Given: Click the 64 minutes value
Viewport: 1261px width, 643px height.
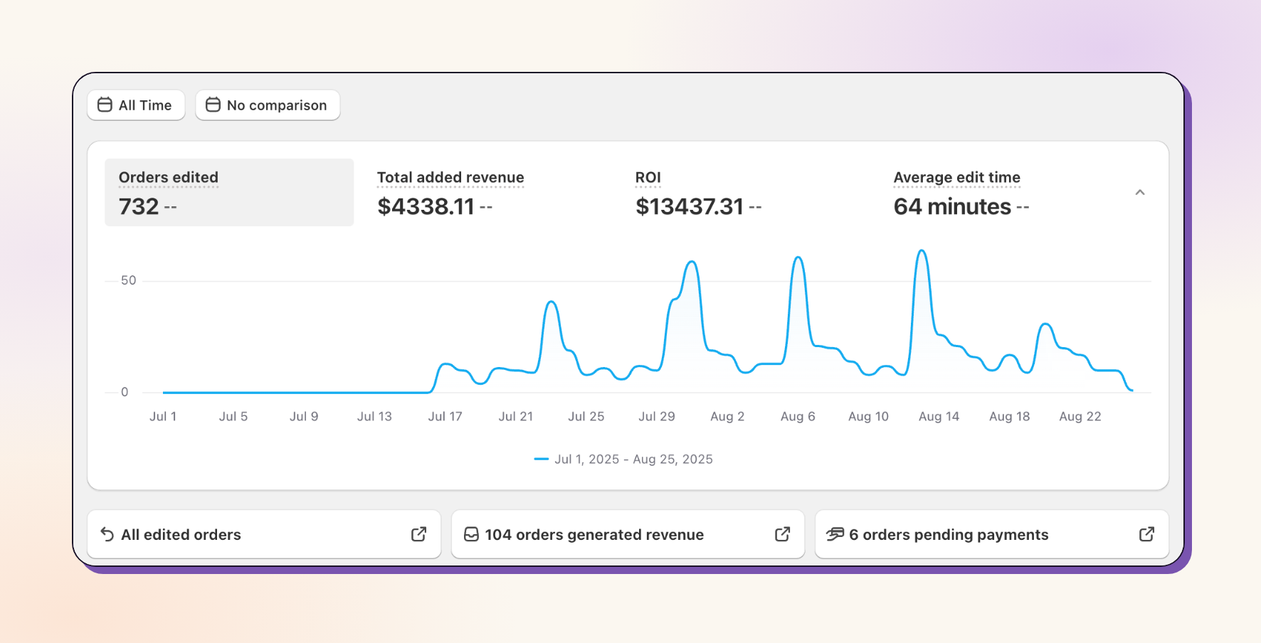Looking at the screenshot, I should 952,206.
